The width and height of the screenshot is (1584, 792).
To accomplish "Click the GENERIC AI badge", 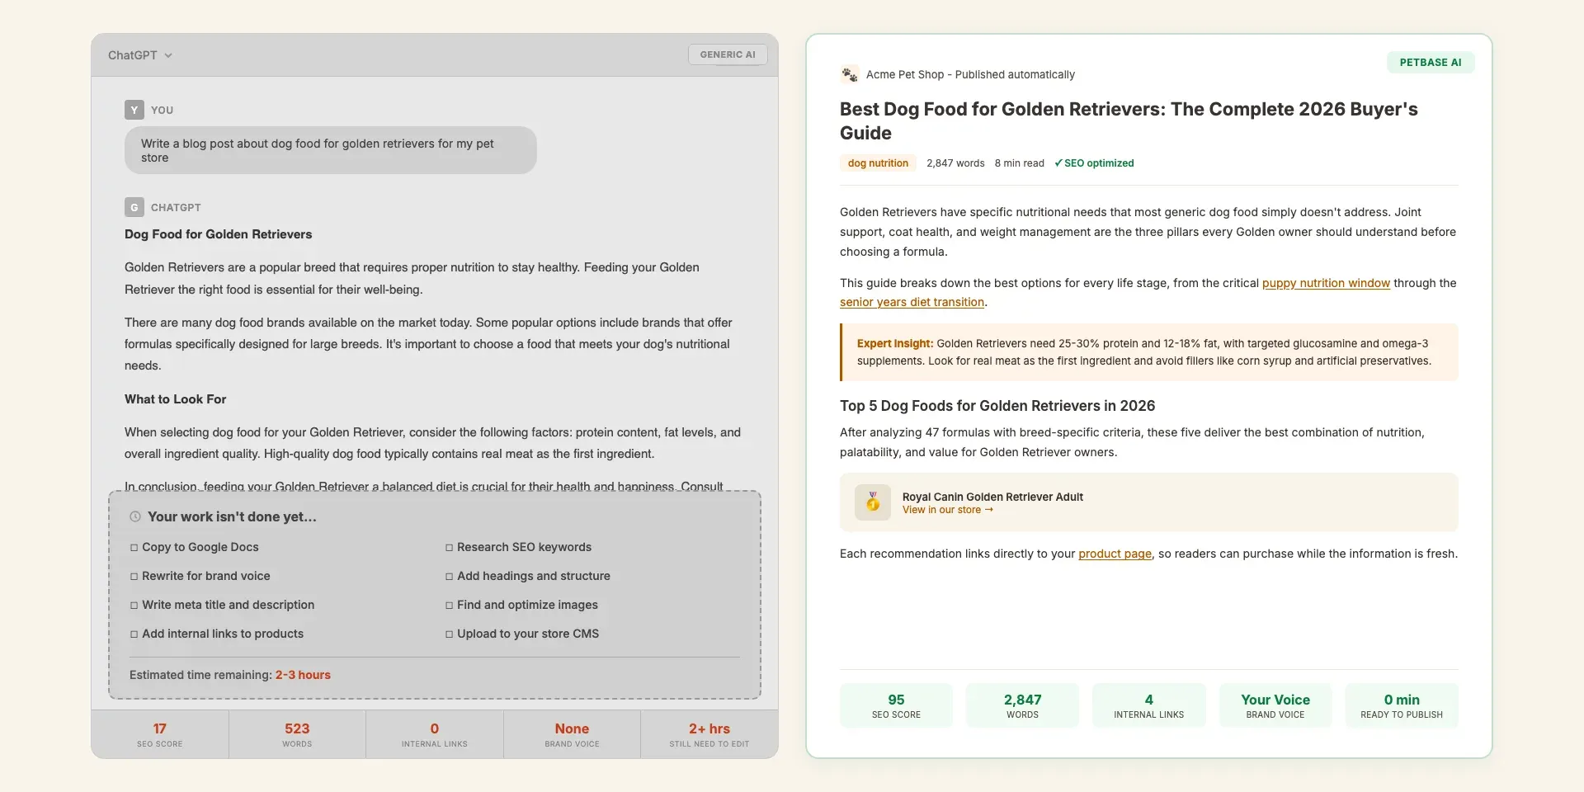I will [728, 54].
